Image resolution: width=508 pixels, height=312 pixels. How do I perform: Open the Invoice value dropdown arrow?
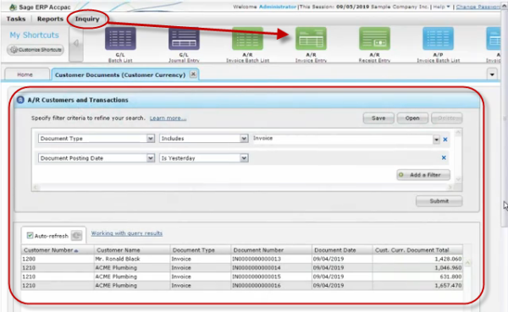(x=436, y=140)
